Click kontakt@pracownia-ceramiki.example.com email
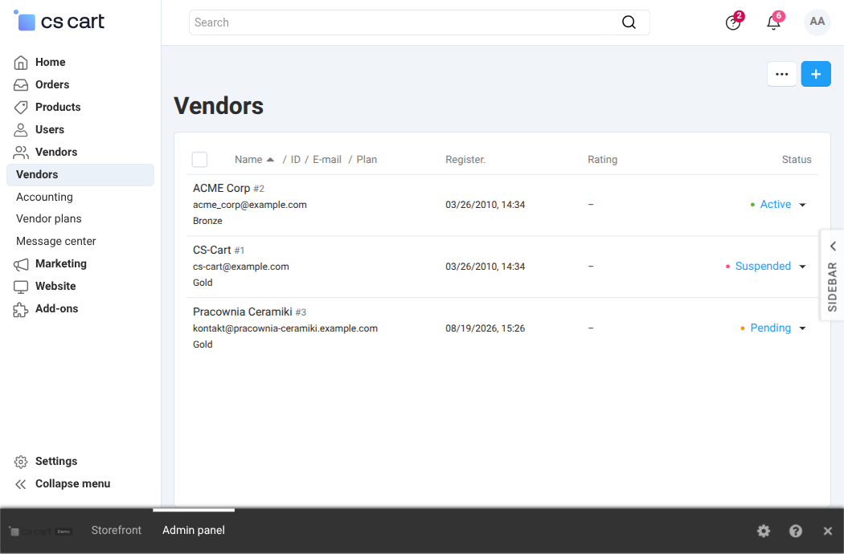Screen dimensions: 844x554 tap(285, 328)
